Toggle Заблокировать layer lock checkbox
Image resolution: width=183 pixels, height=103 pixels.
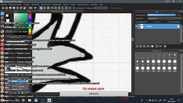(168, 22)
